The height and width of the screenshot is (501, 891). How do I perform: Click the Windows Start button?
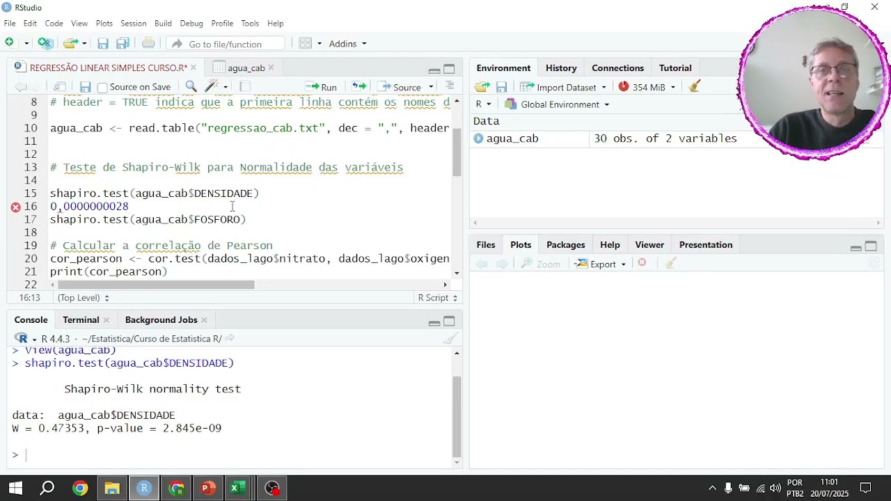15,488
